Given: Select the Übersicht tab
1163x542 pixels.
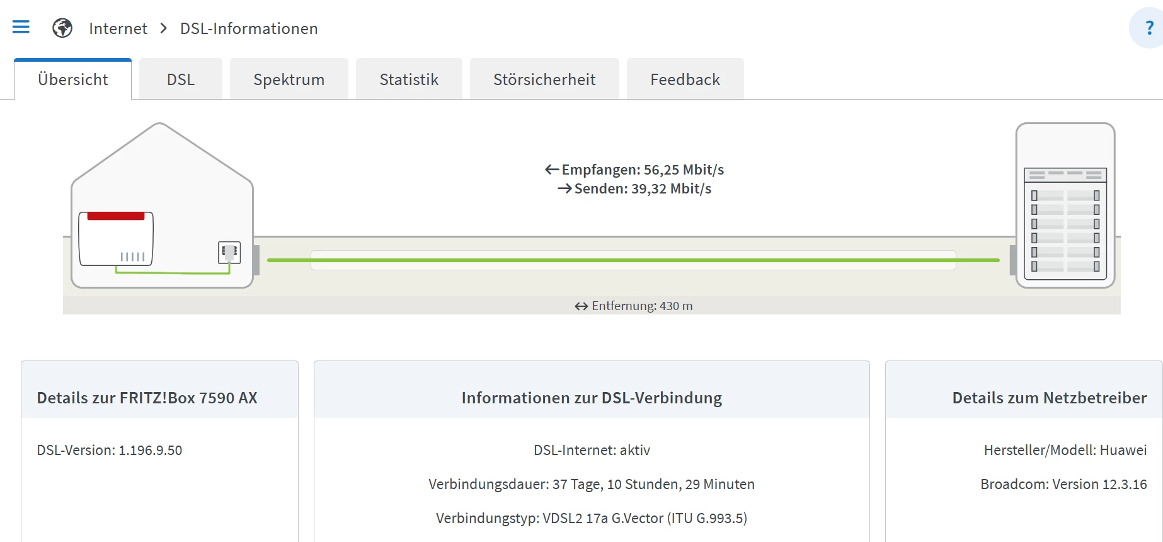Looking at the screenshot, I should (73, 79).
